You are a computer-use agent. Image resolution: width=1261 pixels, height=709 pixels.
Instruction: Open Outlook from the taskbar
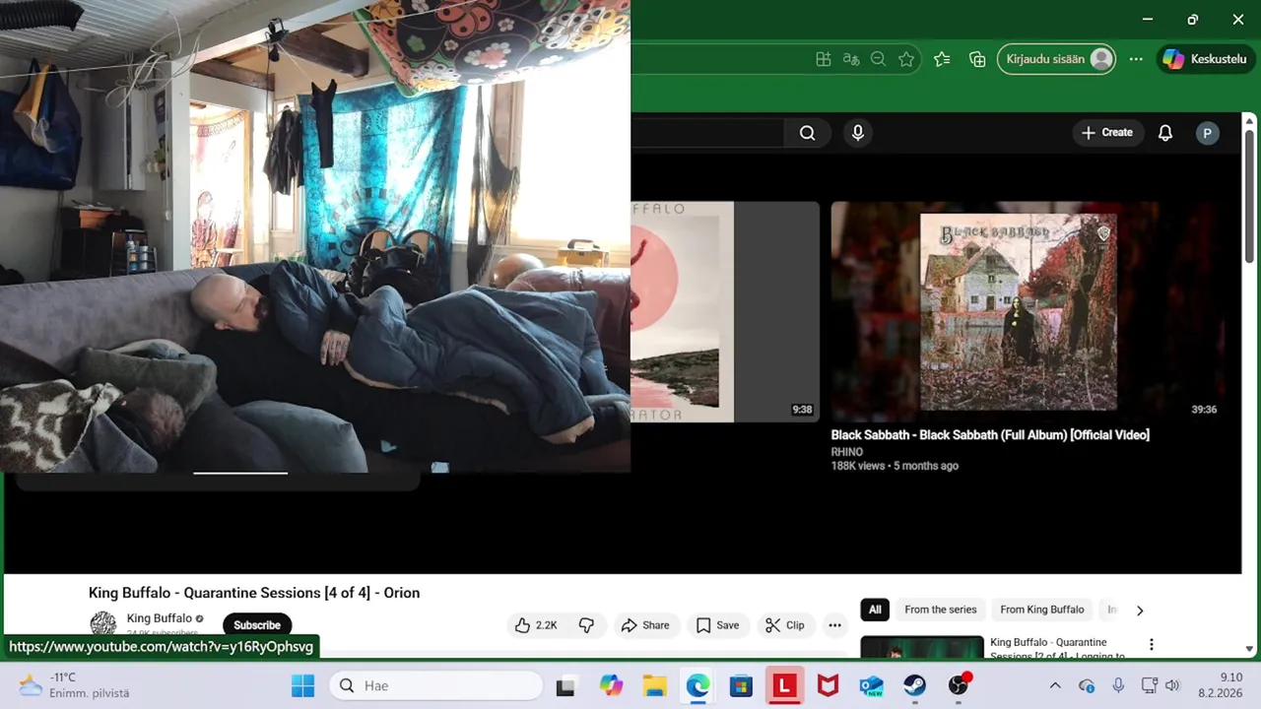pos(871,686)
